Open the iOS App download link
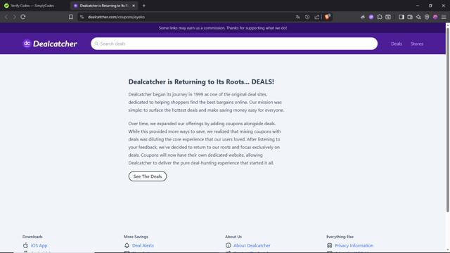450x253 pixels. pos(39,245)
